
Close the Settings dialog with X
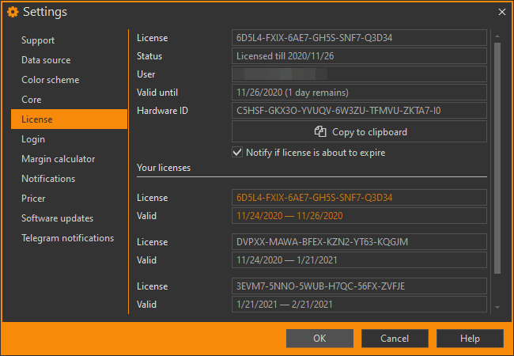point(501,12)
